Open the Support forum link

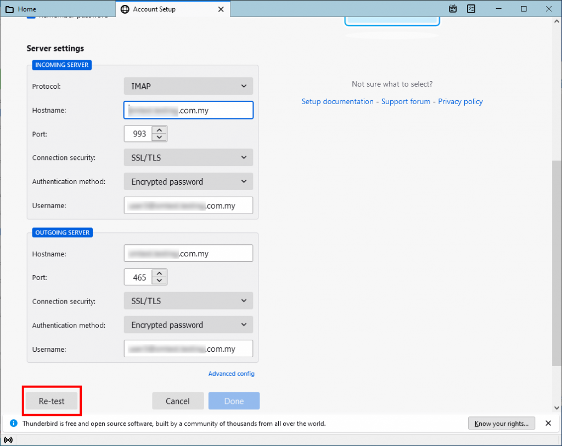click(406, 102)
